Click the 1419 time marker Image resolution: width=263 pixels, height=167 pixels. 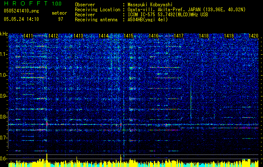[x=229, y=35]
